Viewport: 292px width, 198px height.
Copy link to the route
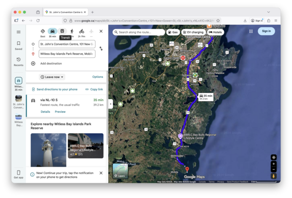pos(94,90)
